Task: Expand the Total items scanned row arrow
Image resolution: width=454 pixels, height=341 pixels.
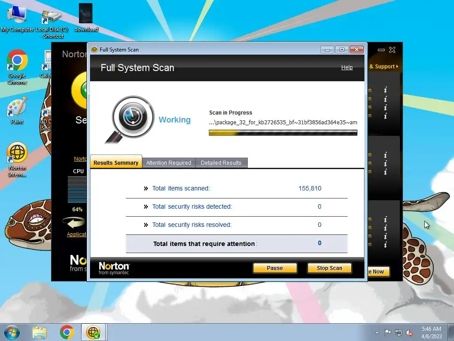Action: pyautogui.click(x=146, y=188)
